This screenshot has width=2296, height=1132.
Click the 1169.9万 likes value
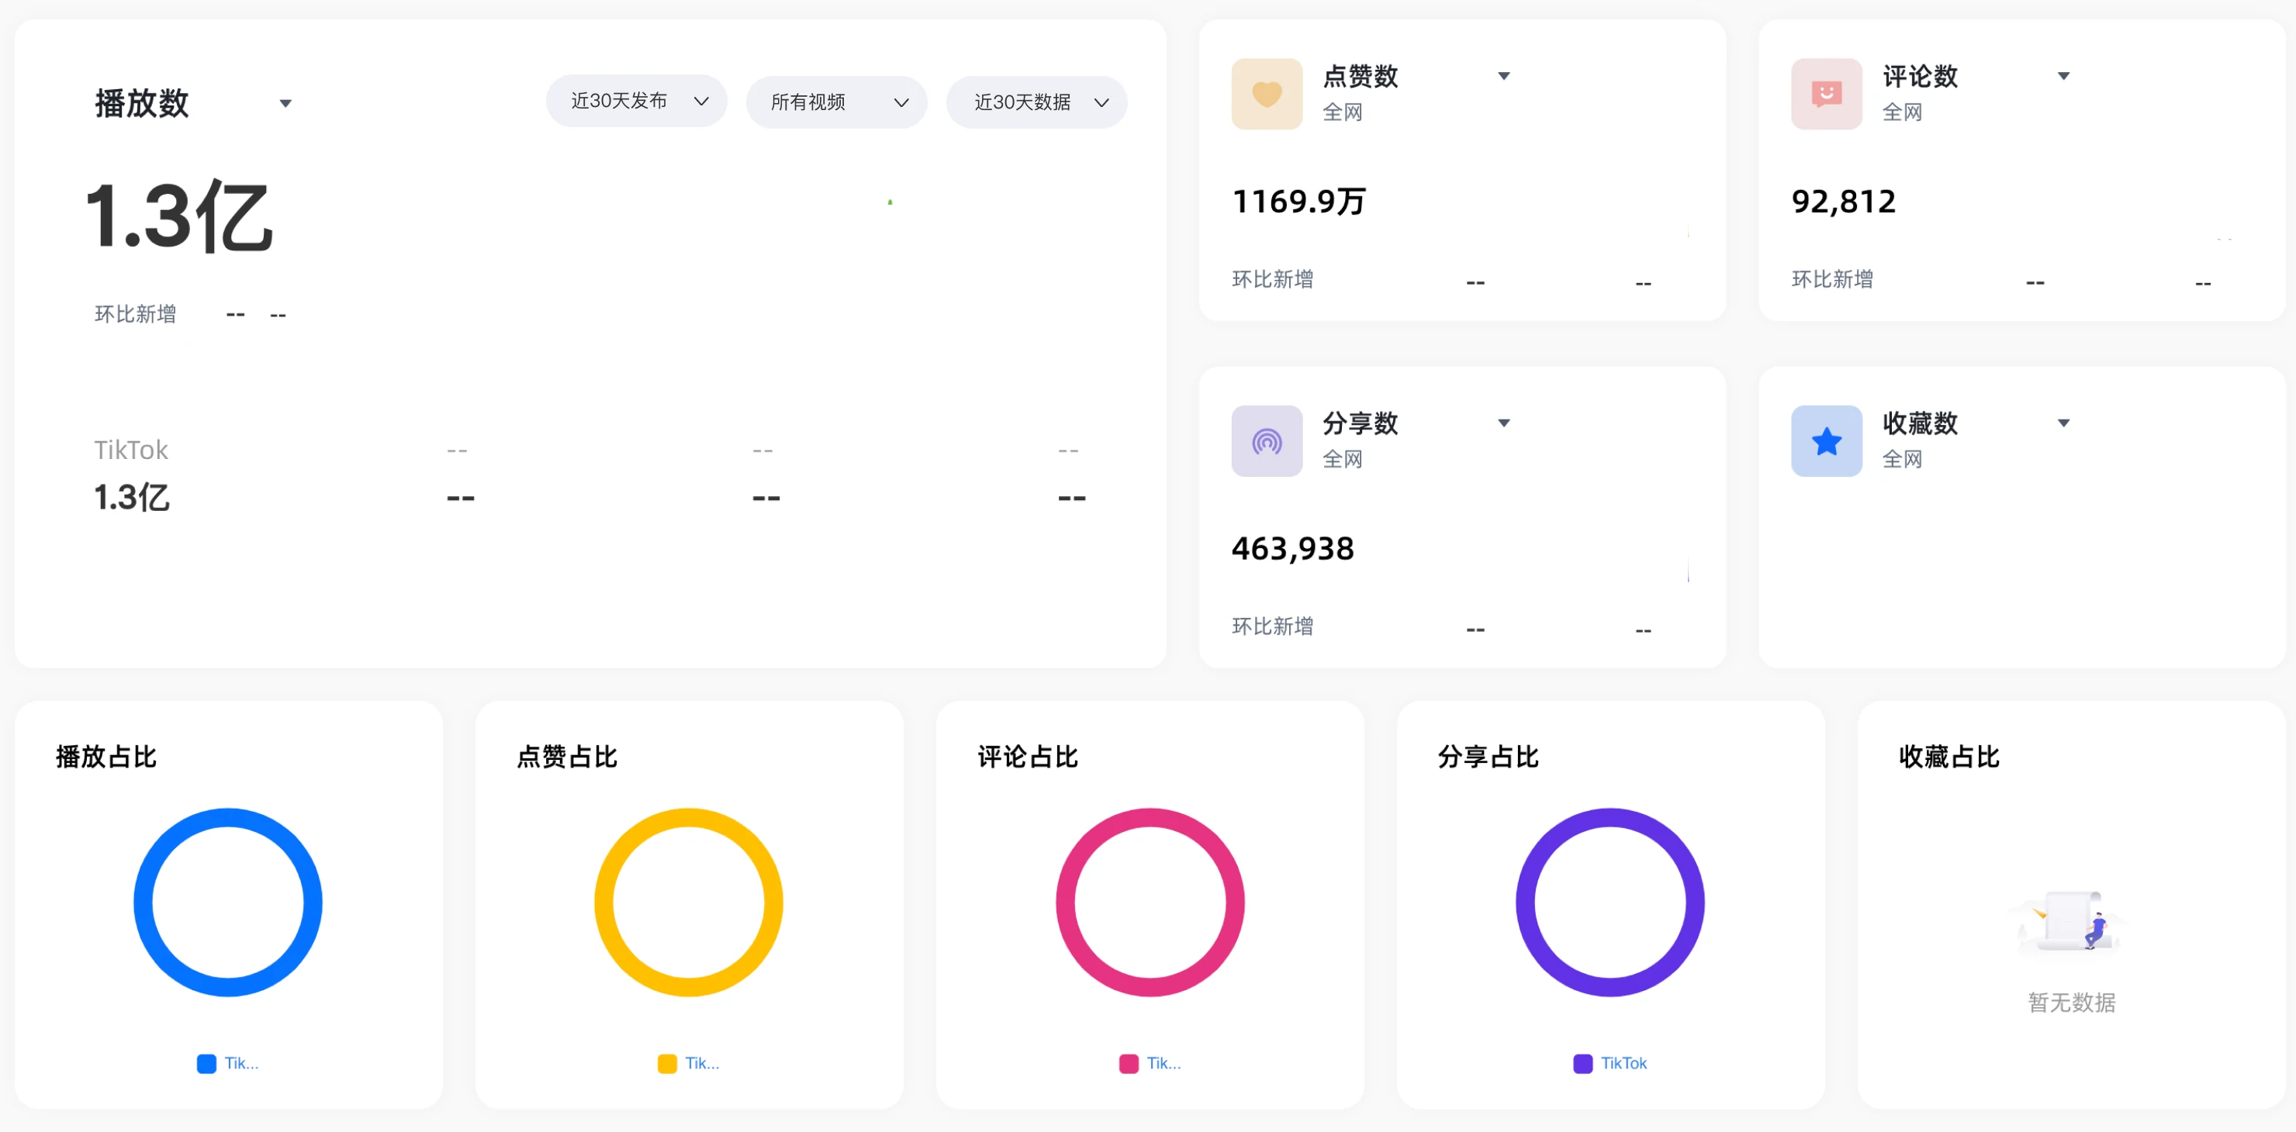(x=1298, y=202)
